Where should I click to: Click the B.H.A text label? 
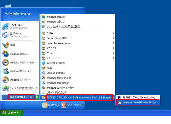(x=50, y=33)
